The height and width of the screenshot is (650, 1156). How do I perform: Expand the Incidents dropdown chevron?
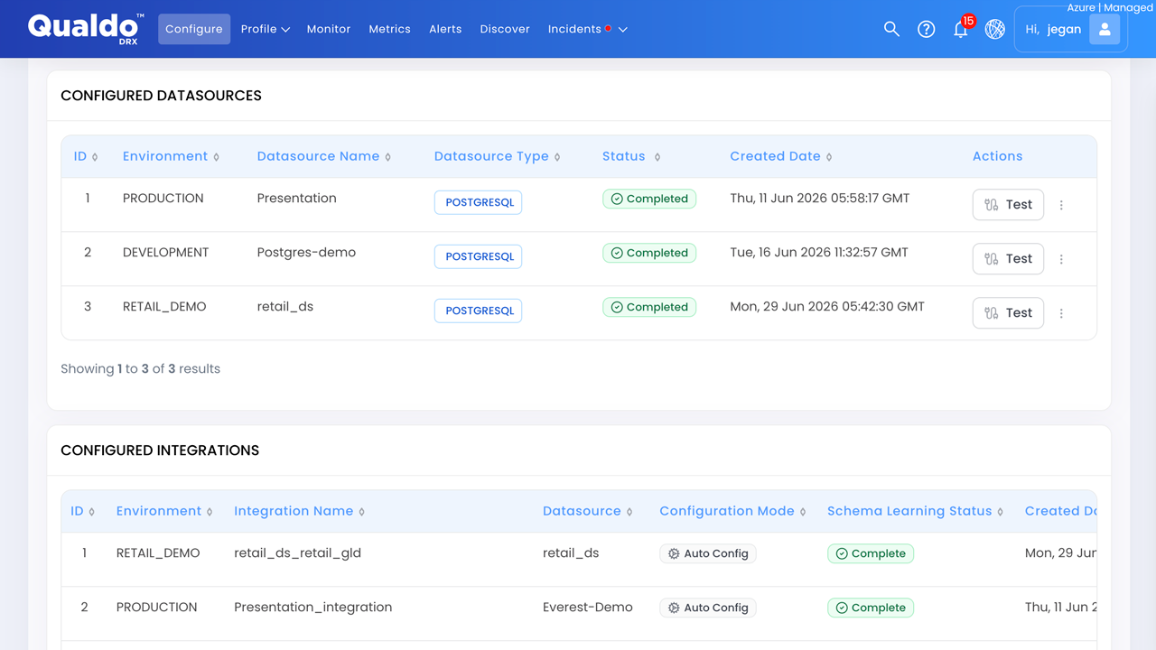point(622,30)
